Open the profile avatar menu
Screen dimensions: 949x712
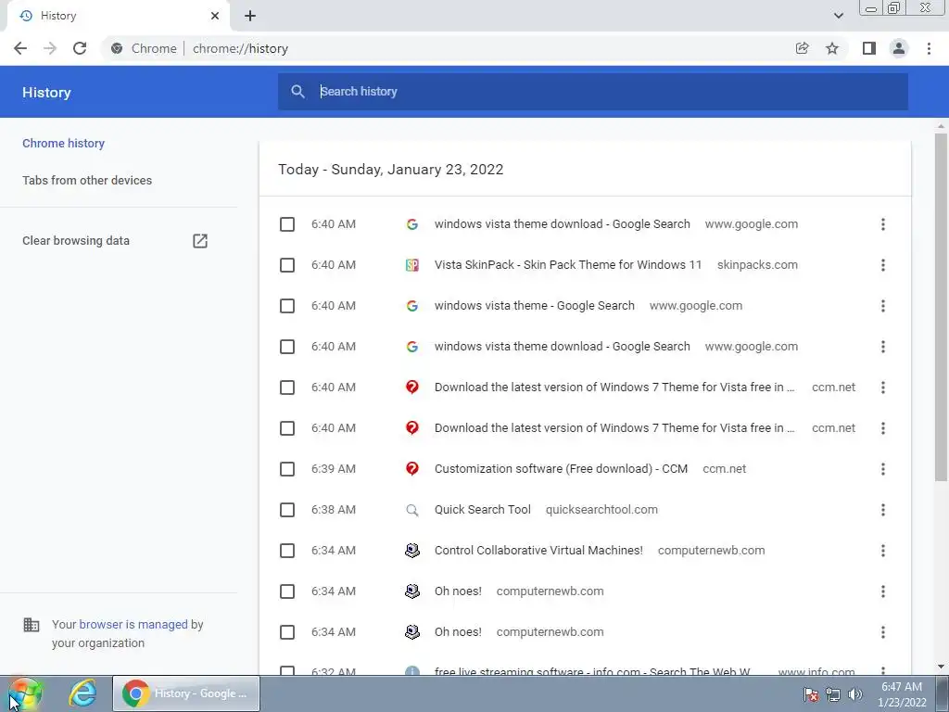click(x=899, y=48)
